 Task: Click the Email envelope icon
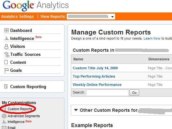point(4,128)
